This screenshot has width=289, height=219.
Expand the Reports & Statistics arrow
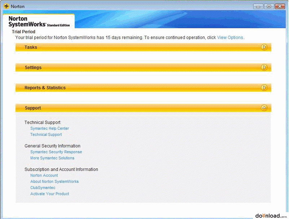point(264,87)
